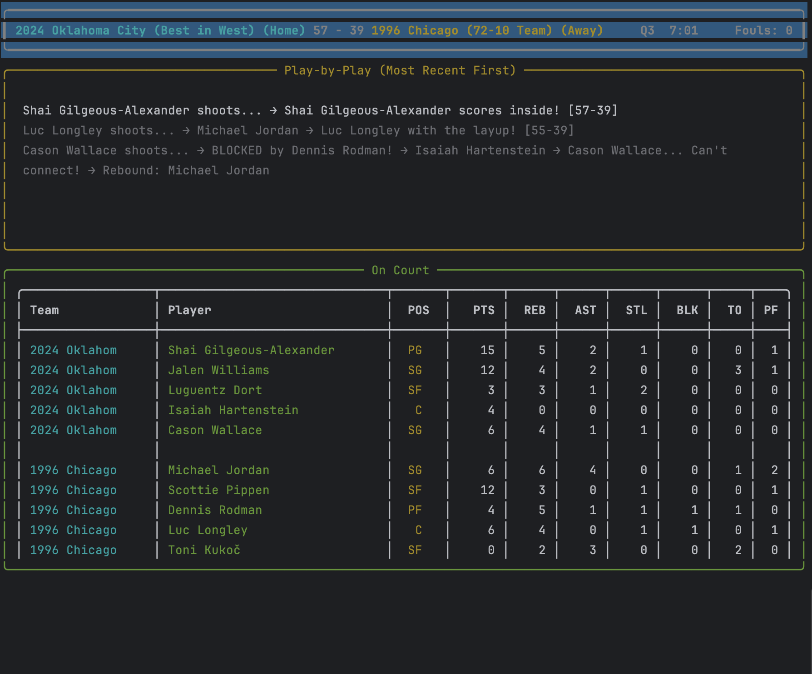The image size is (812, 674).
Task: Click the "BLOCKED by Dennis Rodman!" play entry
Action: [302, 150]
